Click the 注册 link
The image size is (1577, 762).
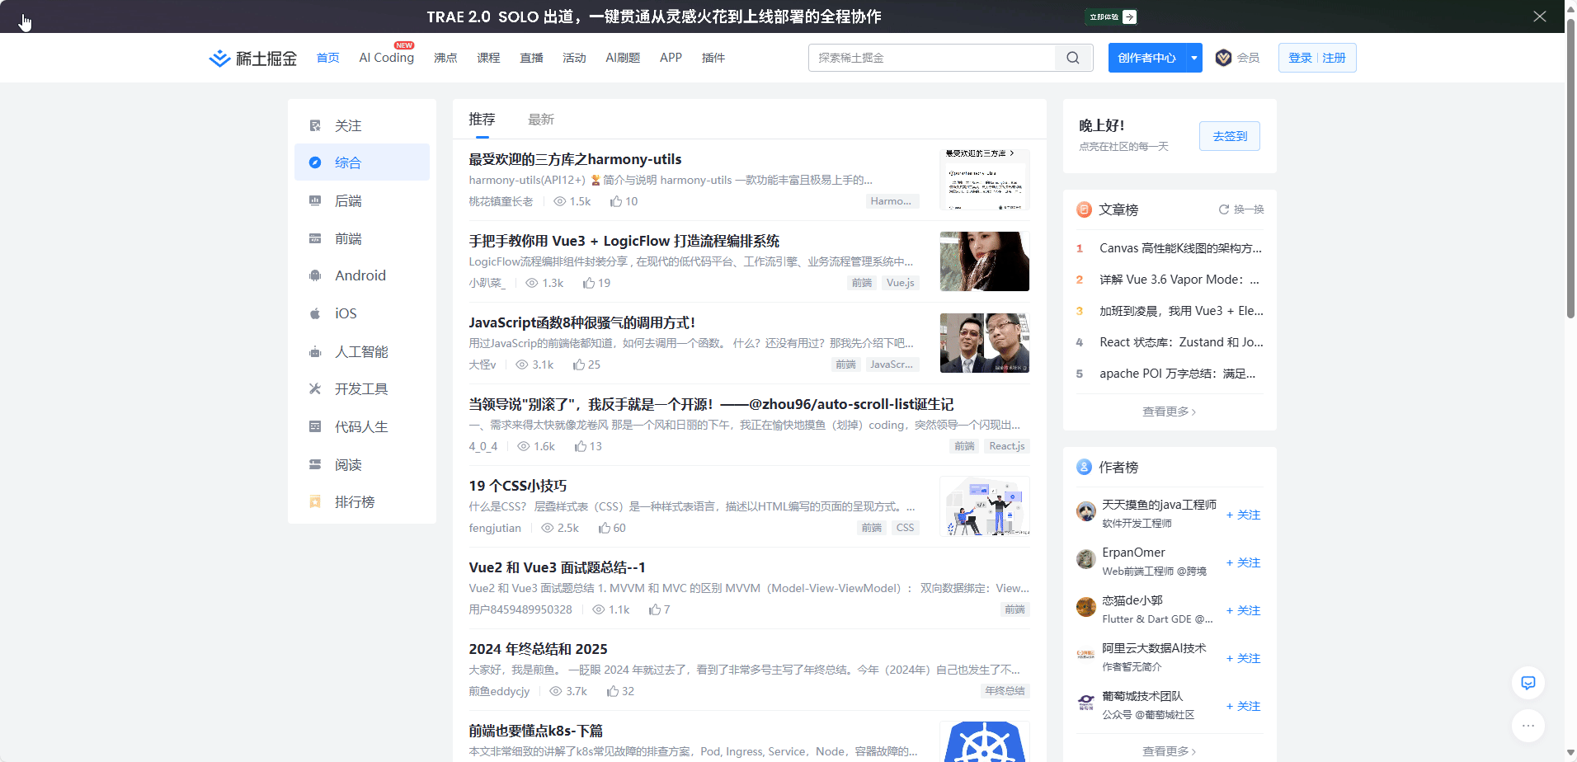1334,58
